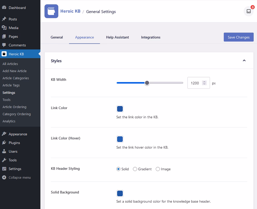Click the Dashboard gauge icon
The height and width of the screenshot is (209, 257).
pyautogui.click(x=4, y=7)
